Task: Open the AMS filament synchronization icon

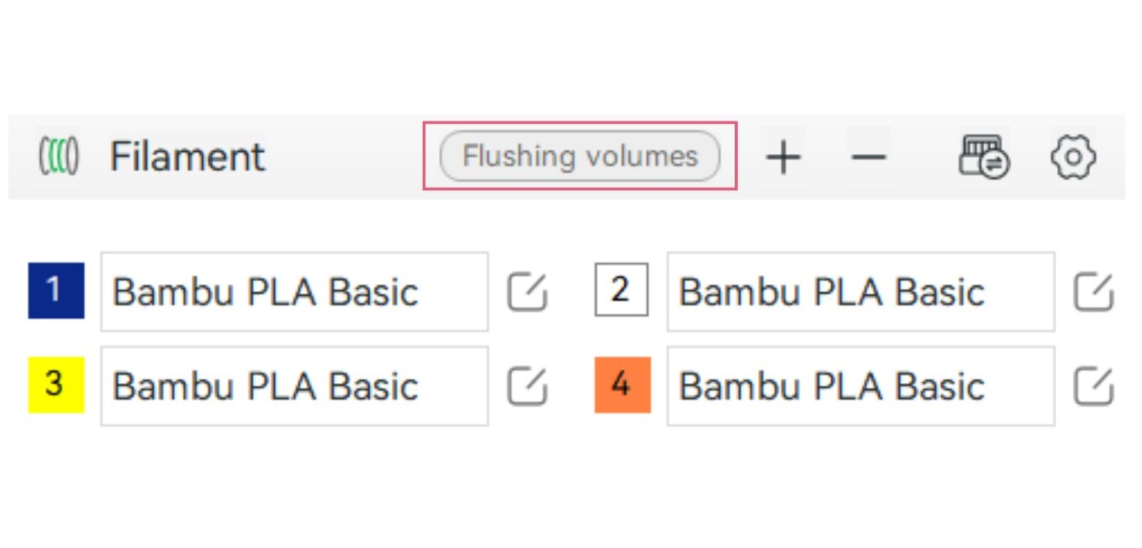Action: tap(983, 156)
